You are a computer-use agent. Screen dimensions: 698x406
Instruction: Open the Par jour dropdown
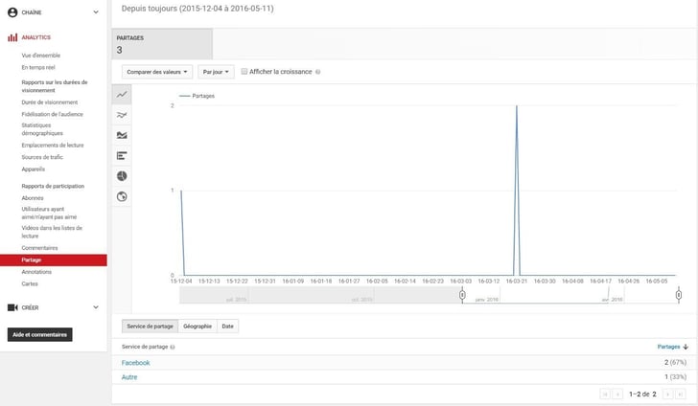point(216,72)
